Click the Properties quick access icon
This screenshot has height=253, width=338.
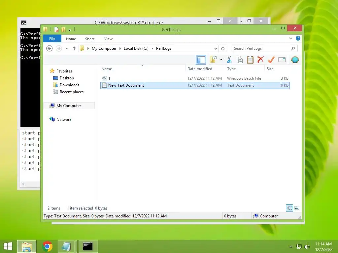coord(56,29)
